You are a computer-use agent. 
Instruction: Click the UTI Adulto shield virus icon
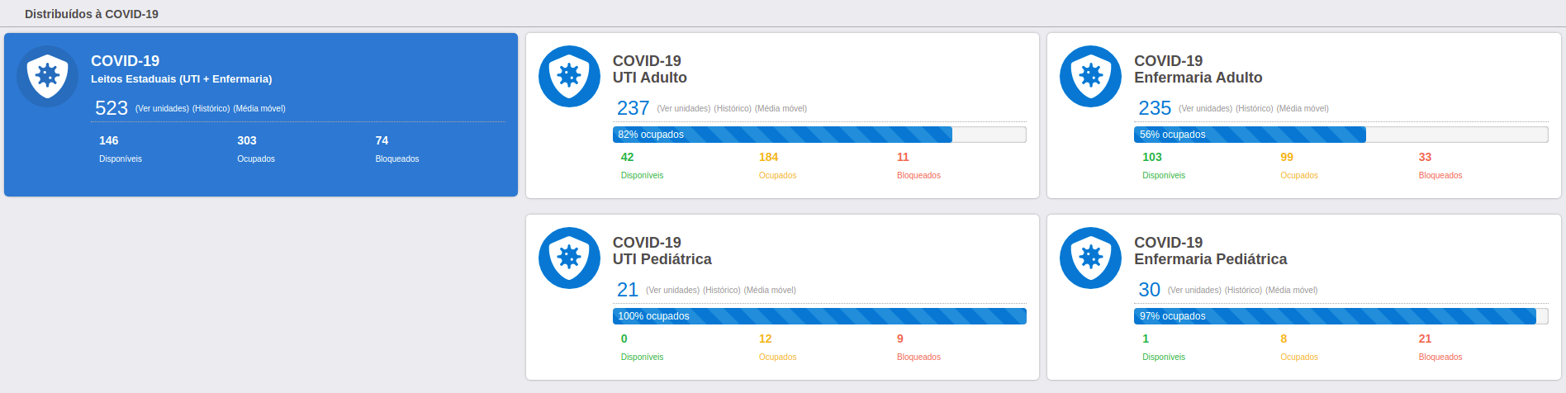point(569,76)
